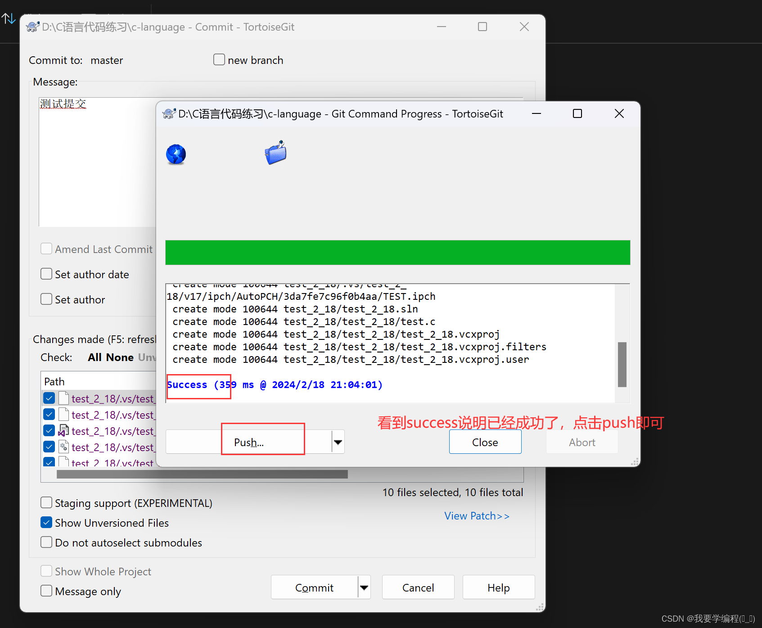The height and width of the screenshot is (628, 762).
Task: Click Cancel in the Commit dialog
Action: 418,587
